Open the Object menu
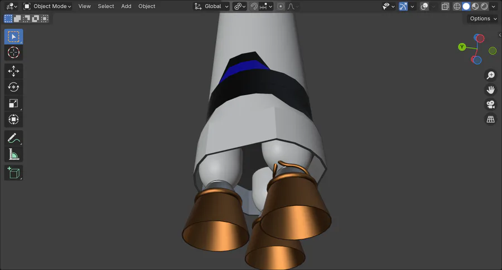This screenshot has width=502, height=270. point(147,6)
